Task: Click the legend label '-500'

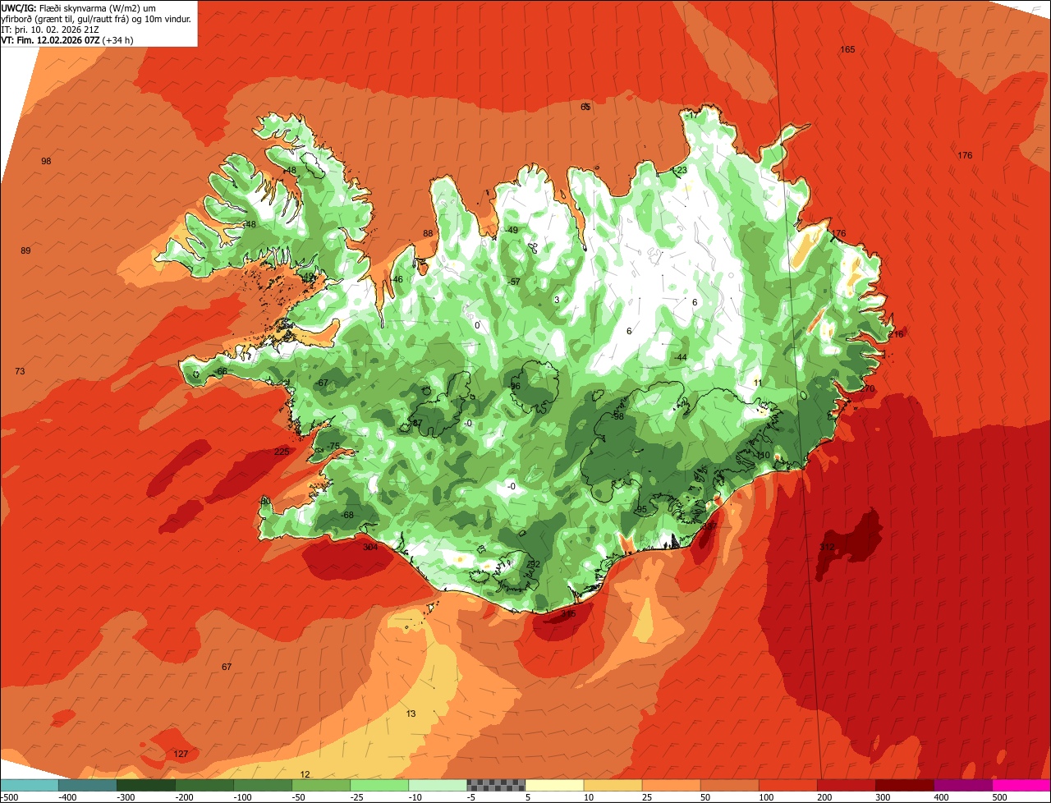Action: point(10,797)
